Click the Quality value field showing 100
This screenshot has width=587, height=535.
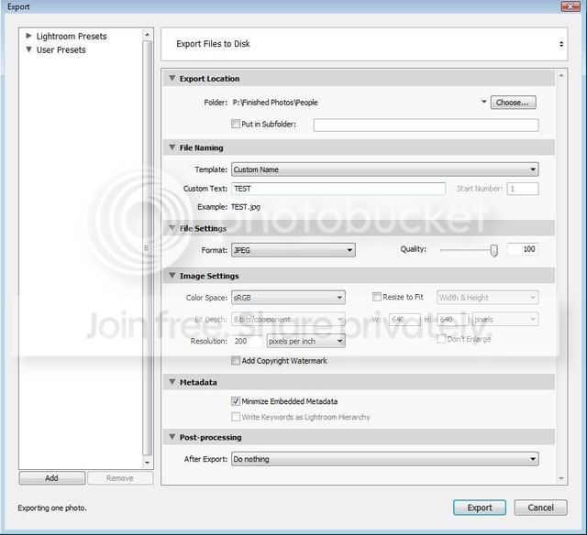(x=523, y=249)
